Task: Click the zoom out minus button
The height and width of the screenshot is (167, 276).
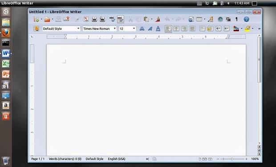Action: point(218,159)
